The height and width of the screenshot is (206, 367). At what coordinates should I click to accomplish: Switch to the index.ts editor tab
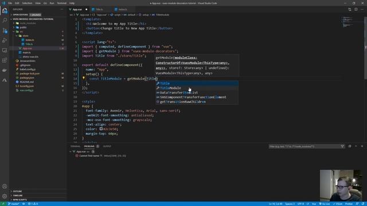tap(123, 9)
